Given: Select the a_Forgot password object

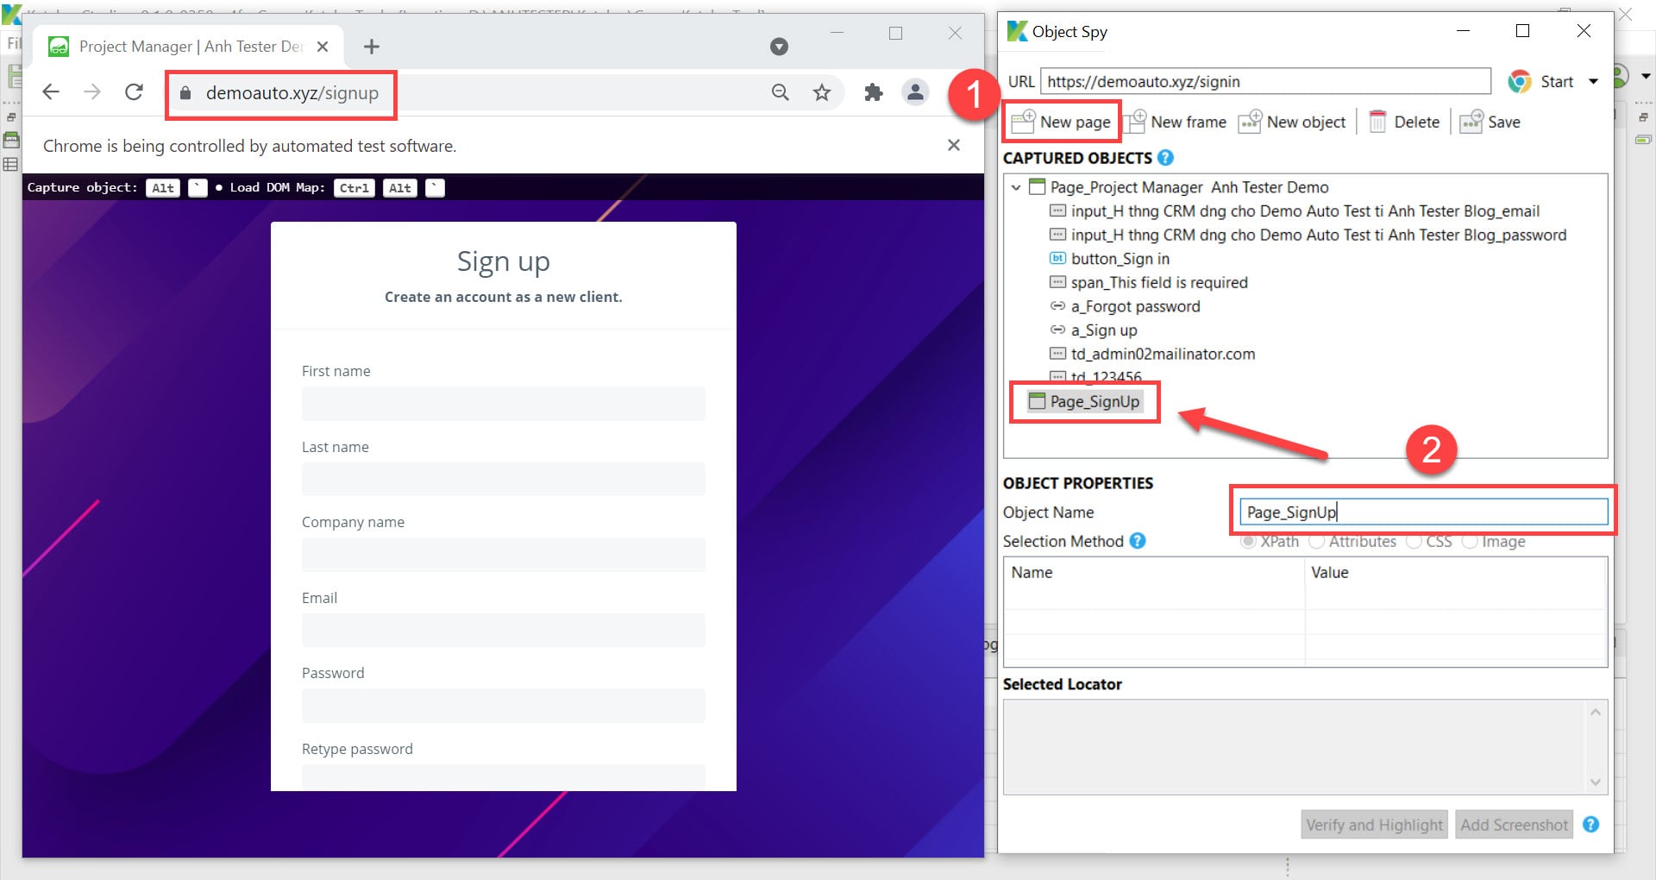Looking at the screenshot, I should (1125, 306).
